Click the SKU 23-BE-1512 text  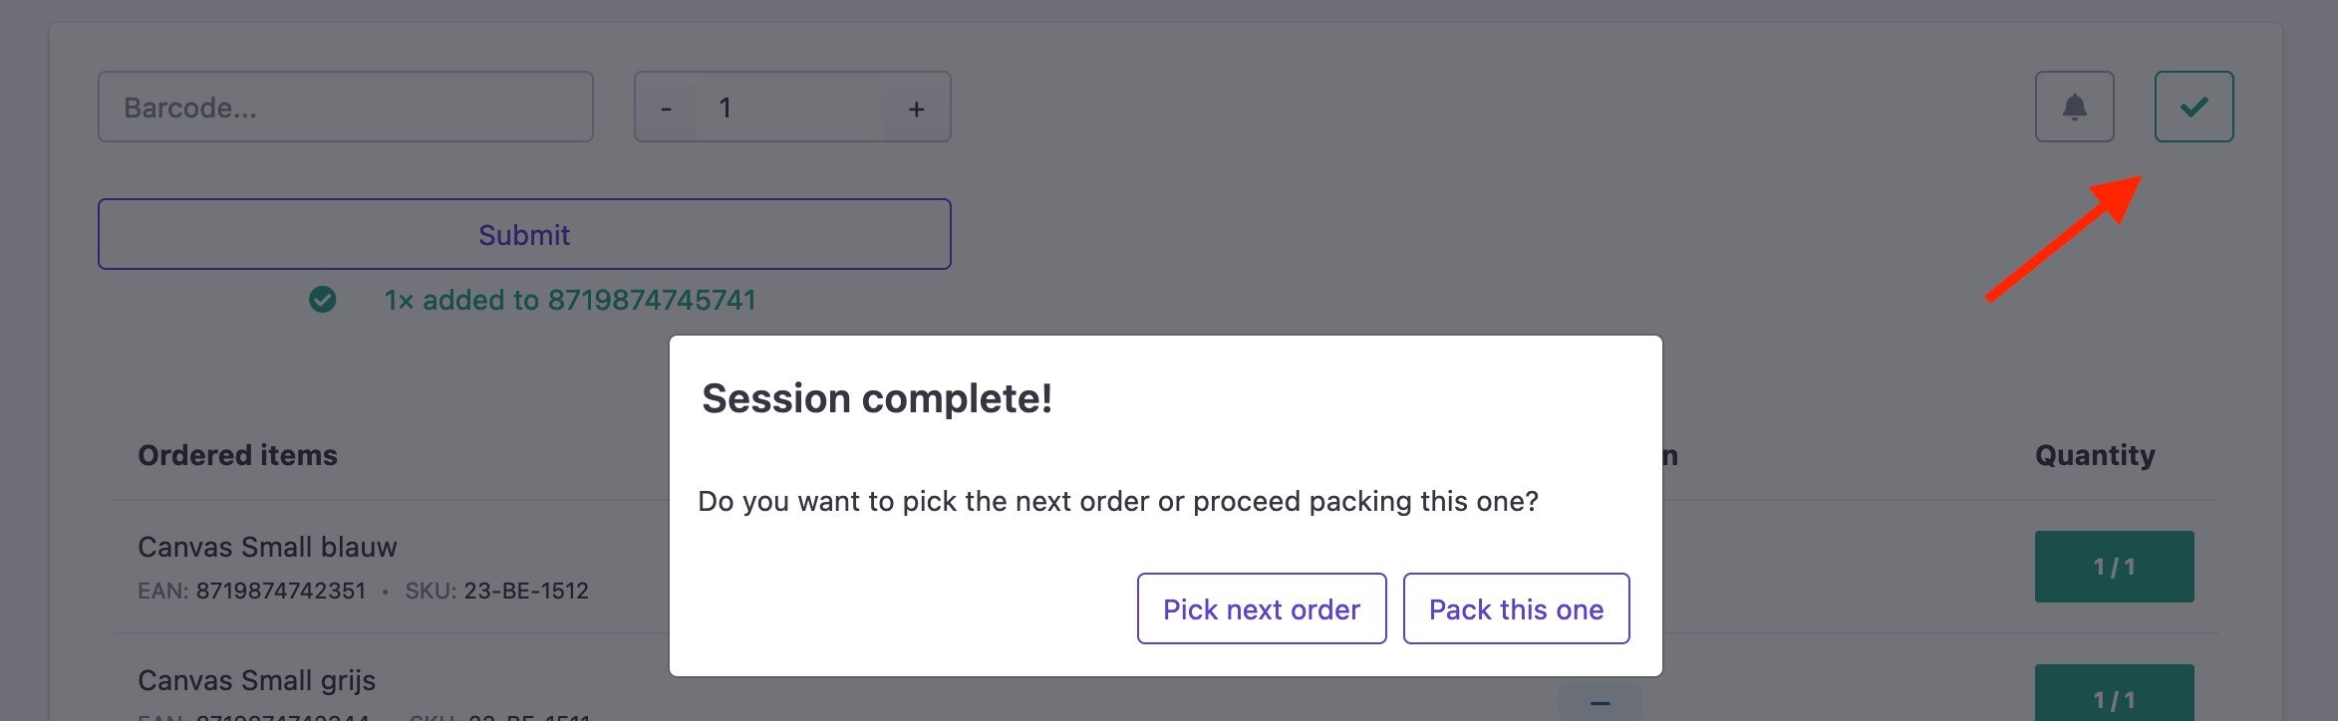[496, 591]
